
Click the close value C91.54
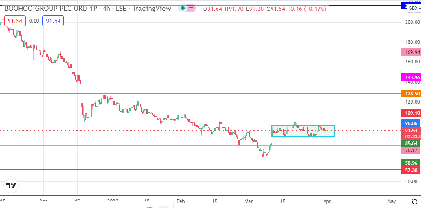[x=276, y=9]
